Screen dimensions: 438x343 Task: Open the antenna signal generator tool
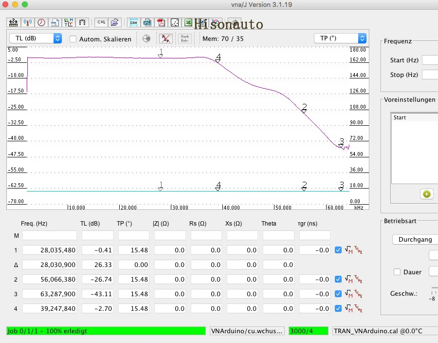point(27,22)
